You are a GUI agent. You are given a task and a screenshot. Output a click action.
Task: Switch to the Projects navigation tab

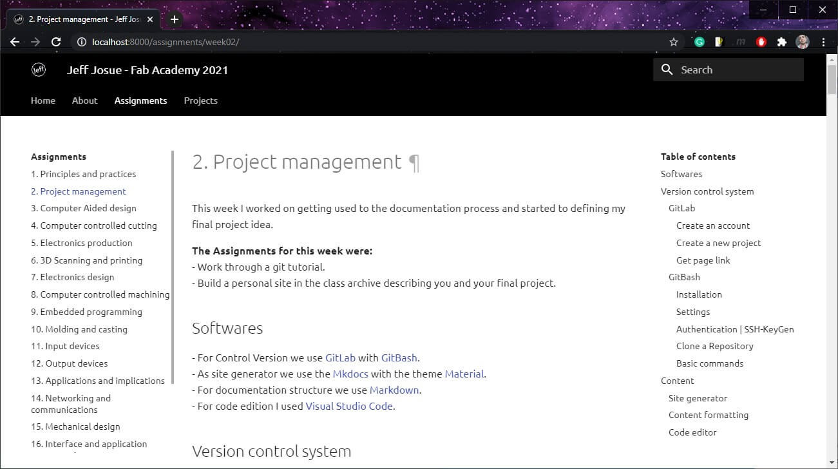pyautogui.click(x=200, y=100)
